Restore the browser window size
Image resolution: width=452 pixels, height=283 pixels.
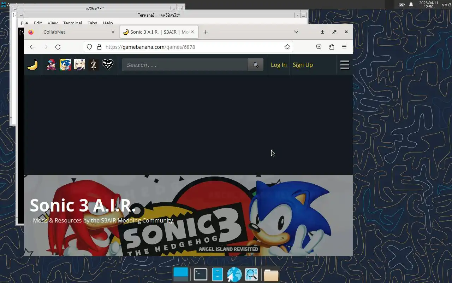[x=334, y=32]
